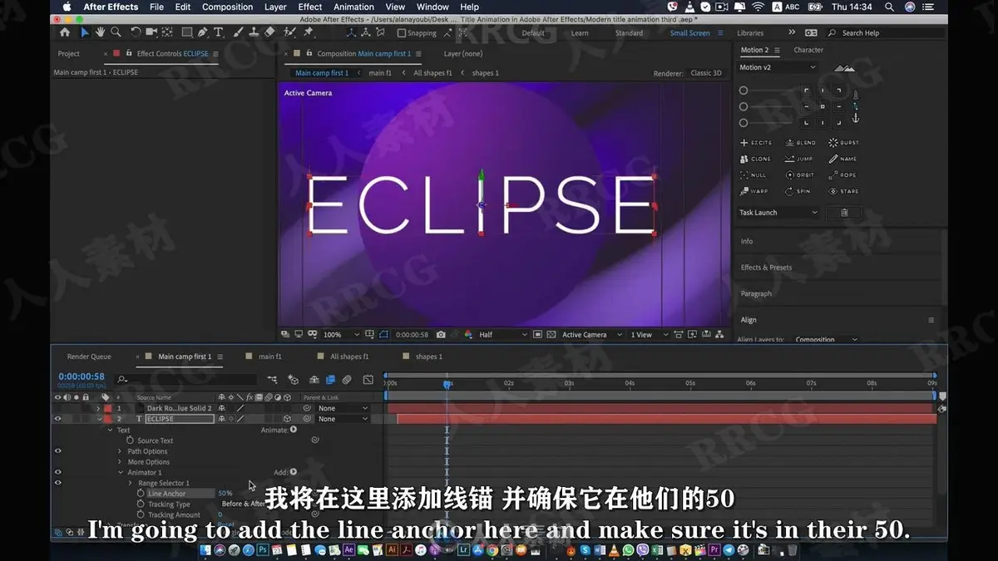Open the Task Launch dropdown

pos(778,213)
